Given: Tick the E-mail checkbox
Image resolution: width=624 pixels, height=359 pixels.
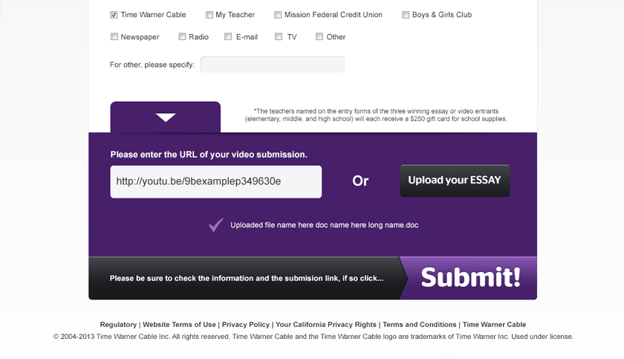Looking at the screenshot, I should [228, 36].
